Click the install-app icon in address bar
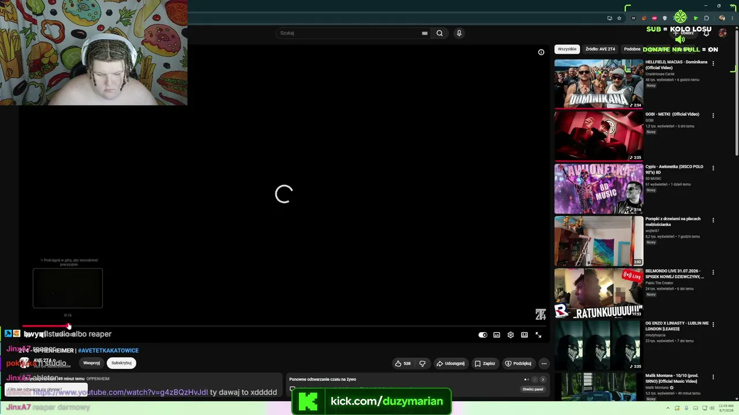This screenshot has height=415, width=739. 609,18
